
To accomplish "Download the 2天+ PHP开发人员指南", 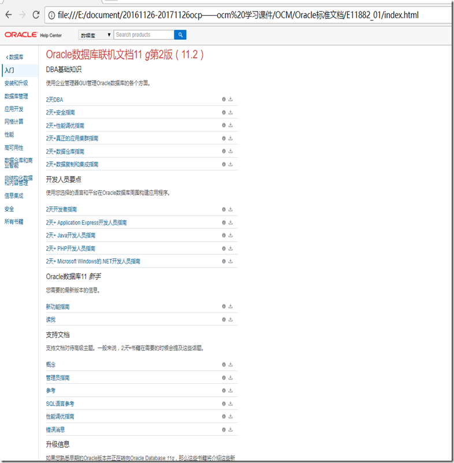I will (230, 249).
